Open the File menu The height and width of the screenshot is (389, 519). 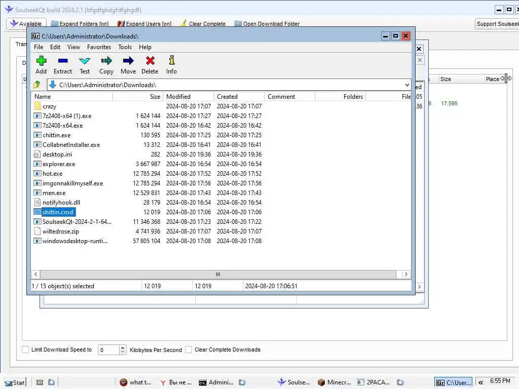pyautogui.click(x=39, y=47)
